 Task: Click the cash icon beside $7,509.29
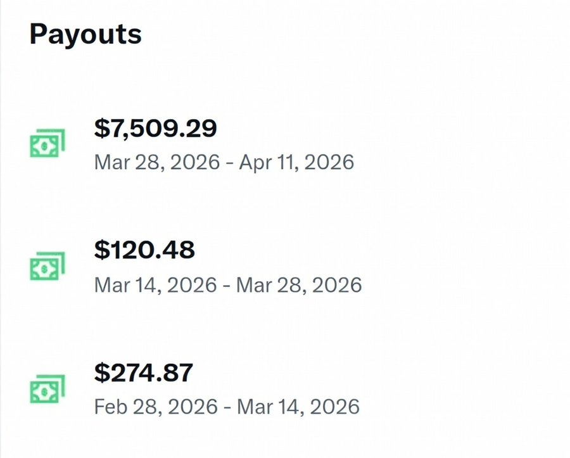[47, 143]
